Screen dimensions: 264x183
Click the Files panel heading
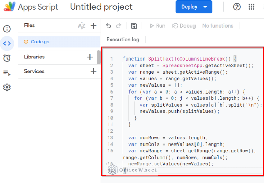click(29, 25)
